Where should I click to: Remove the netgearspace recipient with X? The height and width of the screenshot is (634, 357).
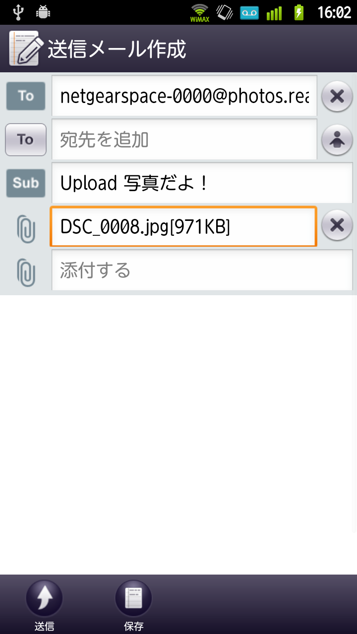pyautogui.click(x=337, y=96)
